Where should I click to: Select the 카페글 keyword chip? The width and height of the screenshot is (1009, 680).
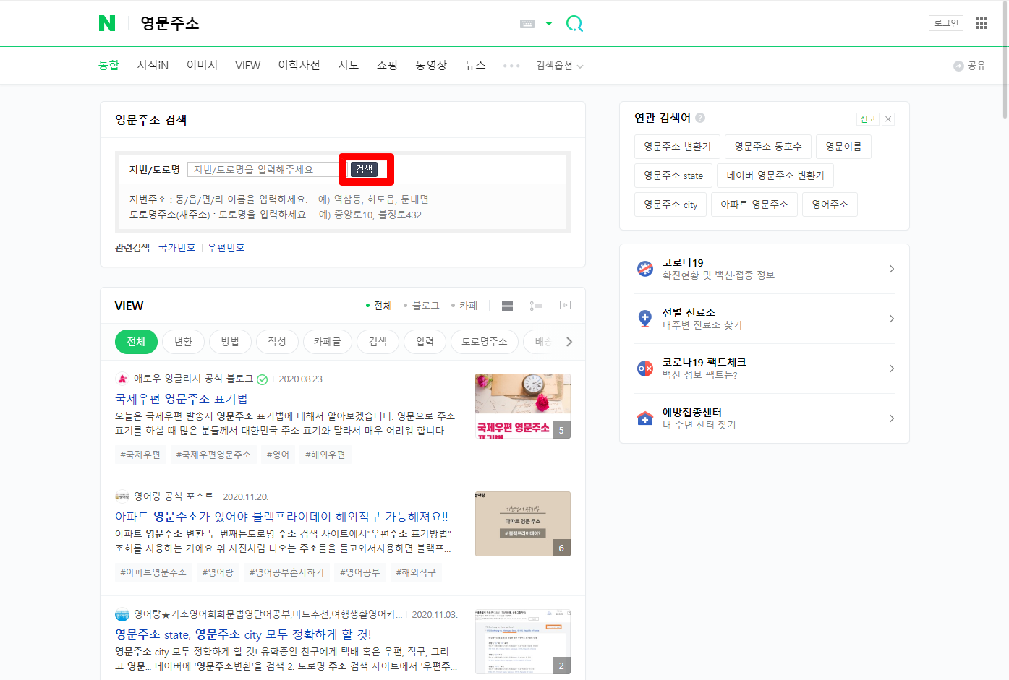coord(327,342)
